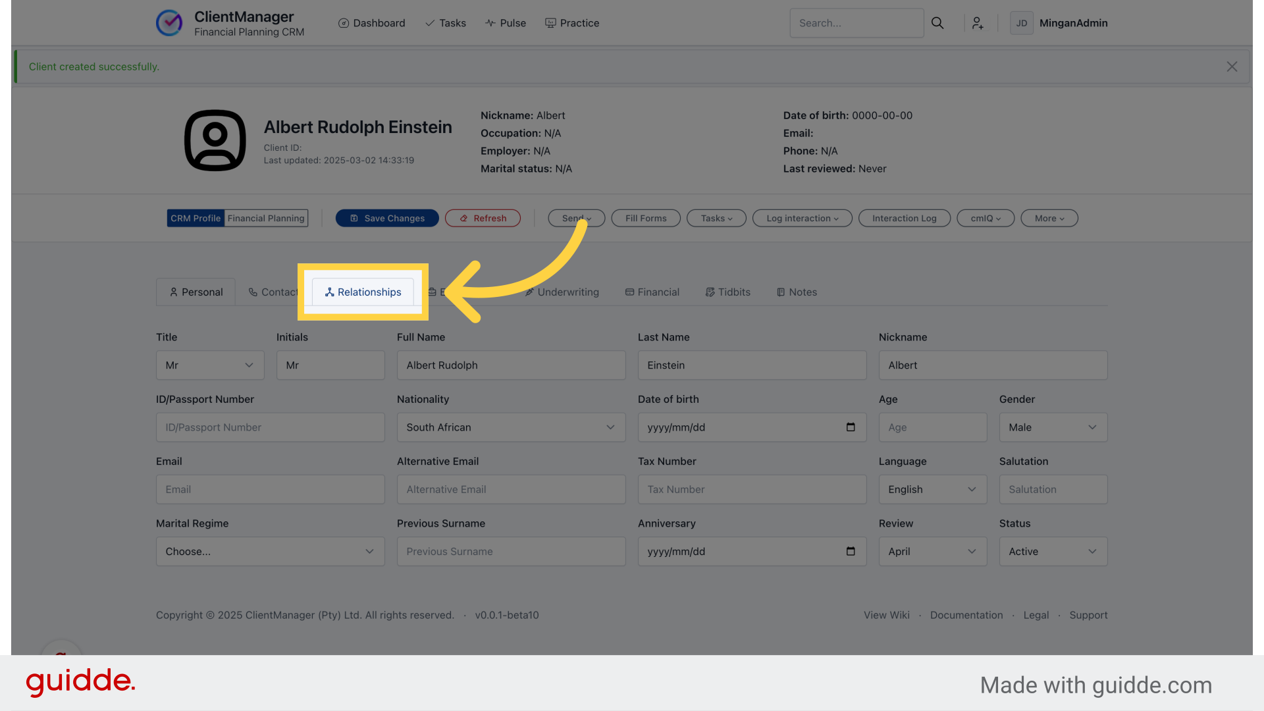Open calendar picker for Anniversary field

coord(851,552)
